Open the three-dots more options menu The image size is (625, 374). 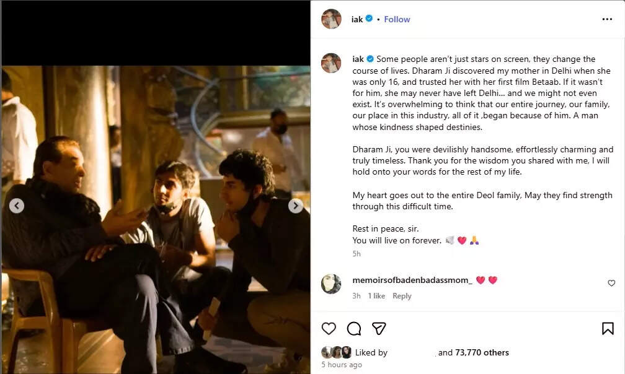pos(607,19)
